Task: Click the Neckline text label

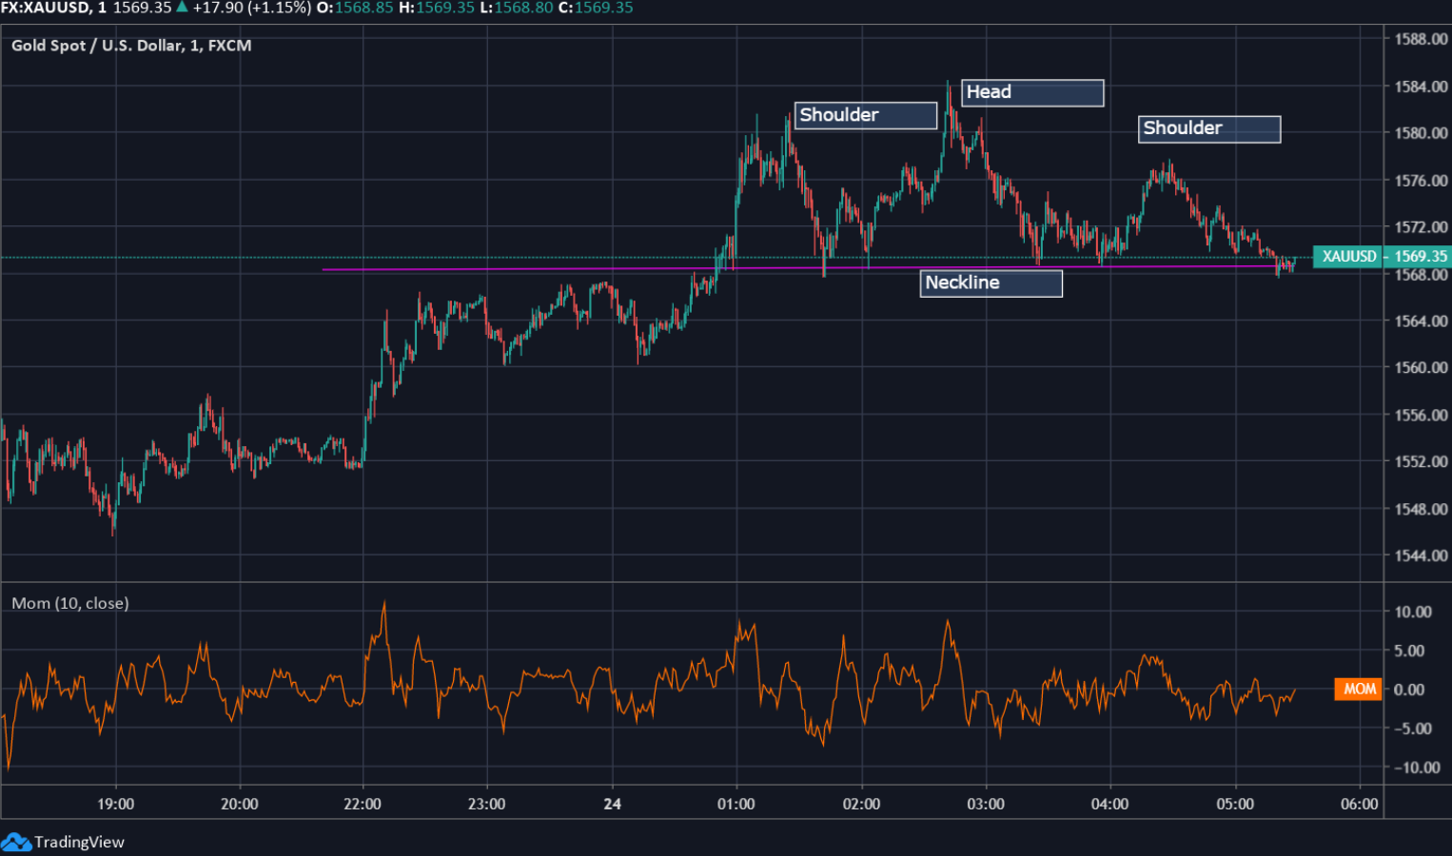Action: tap(990, 282)
